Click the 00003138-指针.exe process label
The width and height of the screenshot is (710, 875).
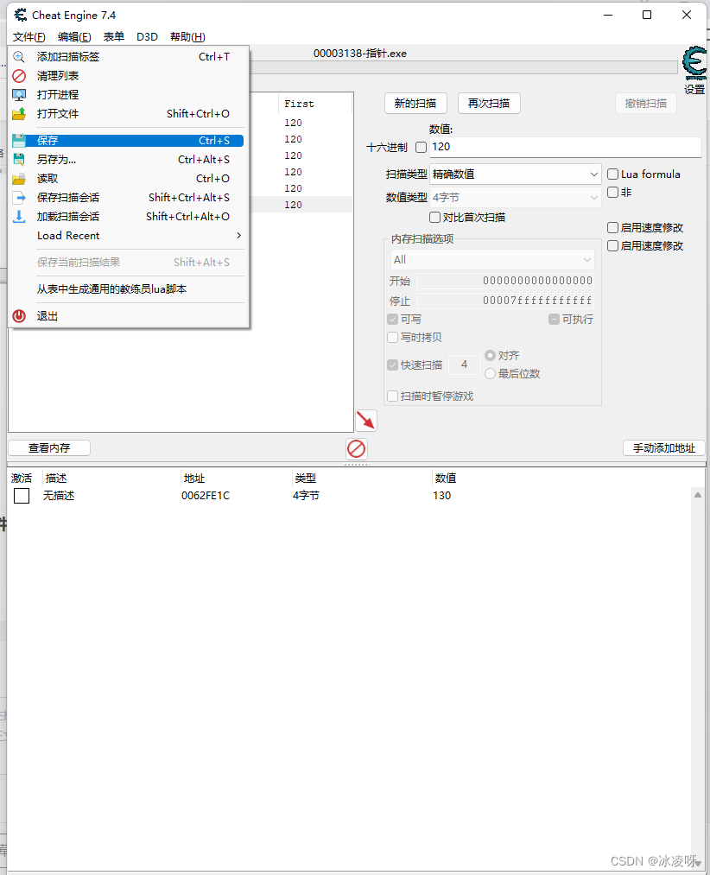pyautogui.click(x=360, y=54)
